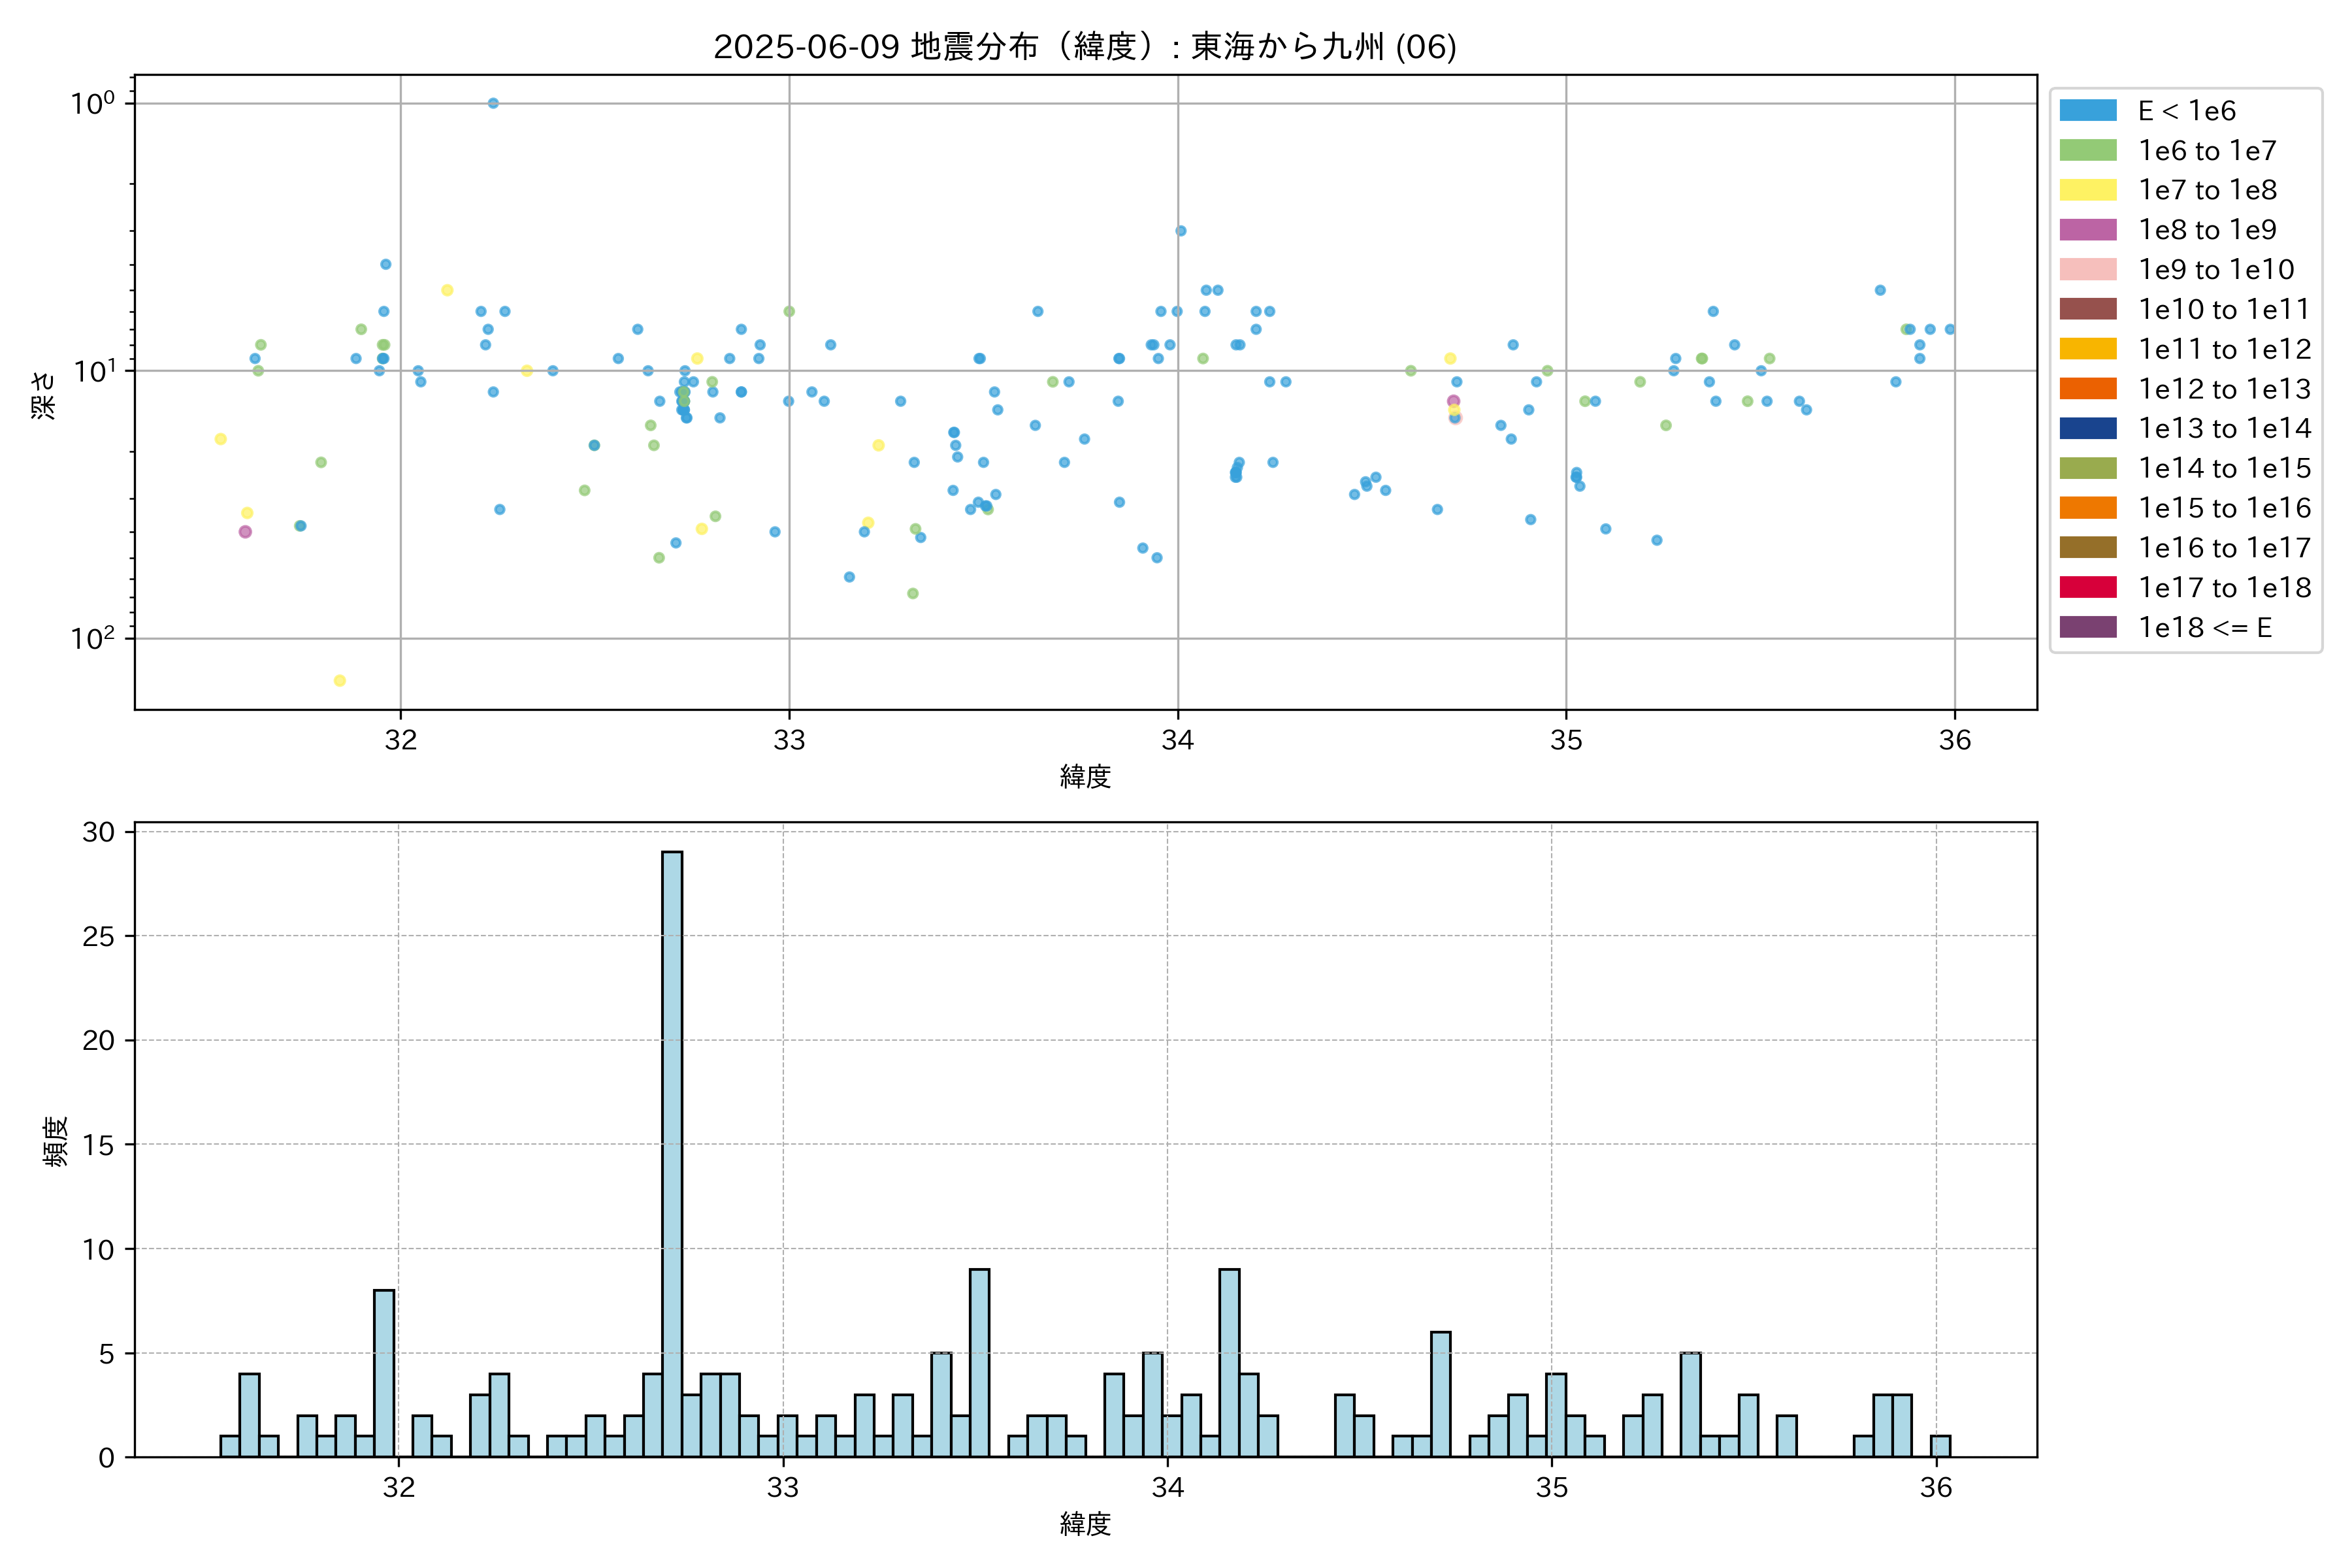Click the 1e12 to 1e13 legend label
The height and width of the screenshot is (1568, 2352).
[2224, 389]
